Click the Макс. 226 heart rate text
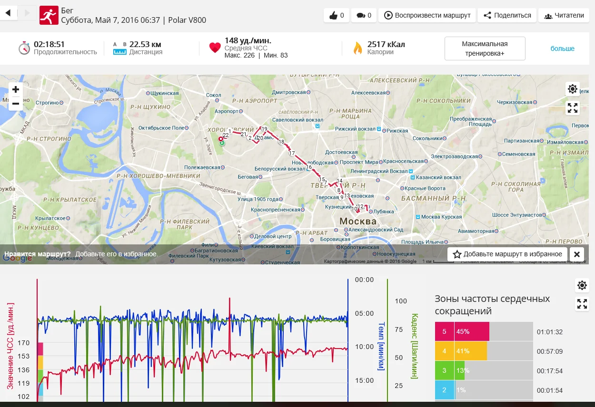 (239, 55)
